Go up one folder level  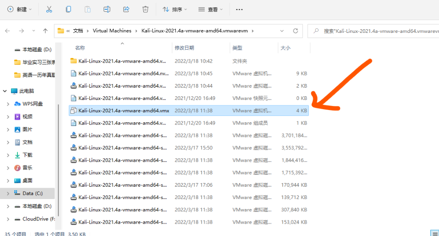45,31
